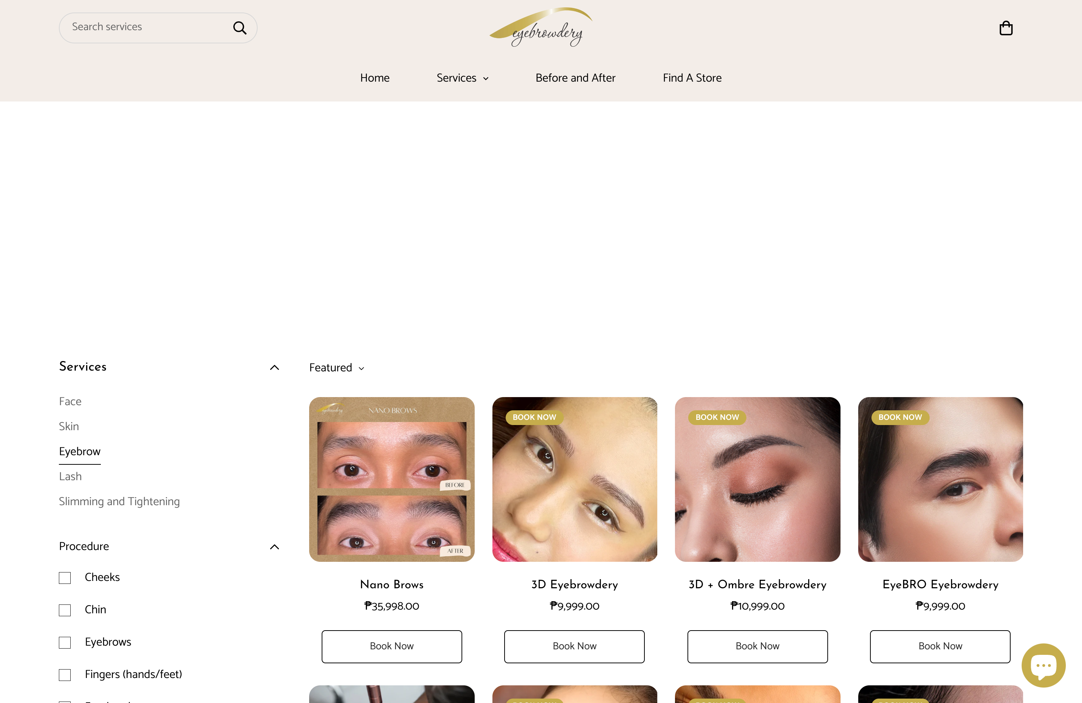This screenshot has height=703, width=1082.
Task: Check the Eyebrows filter option
Action: click(x=64, y=643)
